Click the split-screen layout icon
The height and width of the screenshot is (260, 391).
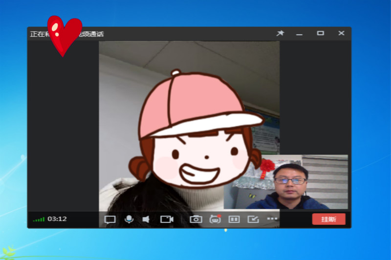(234, 220)
